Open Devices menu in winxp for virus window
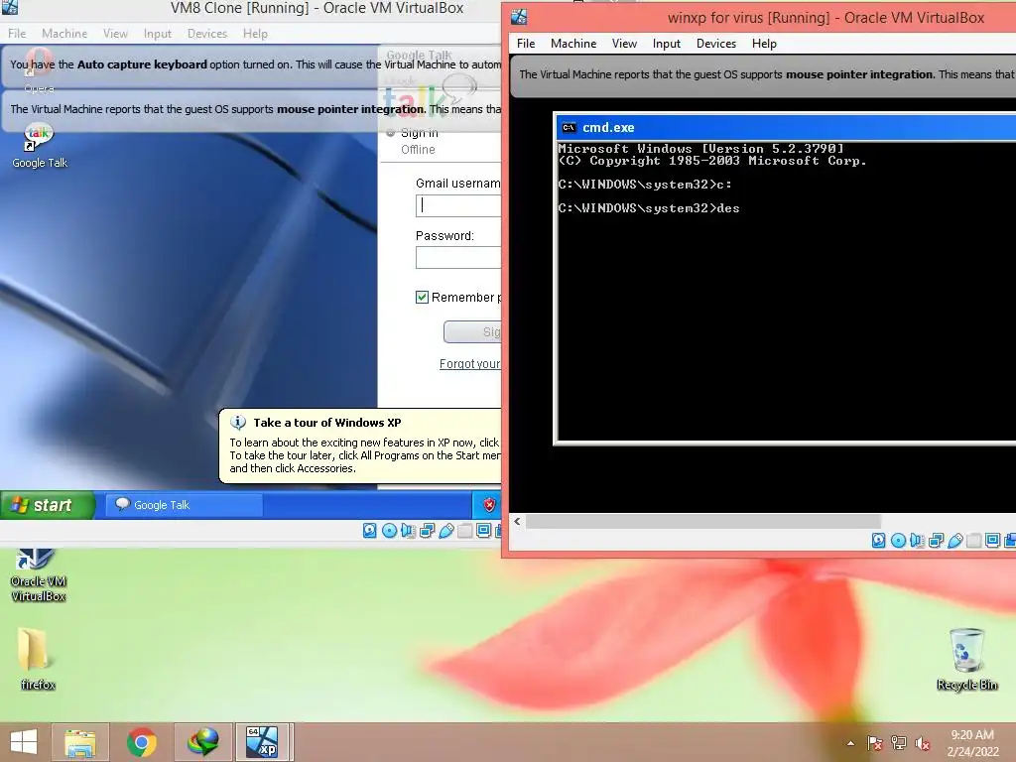This screenshot has width=1016, height=762. [716, 44]
